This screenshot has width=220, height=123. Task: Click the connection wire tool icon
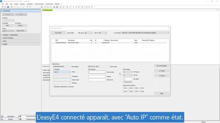click(64, 7)
